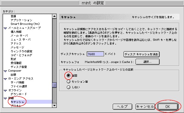This screenshot has width=184, height=113.
Task: Collapse the オフライン category triangle
Action: [x=5, y=91]
